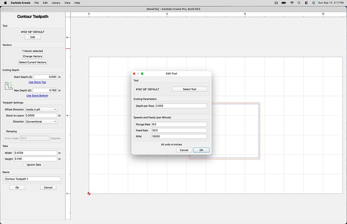Open the Edit menu in menu bar
The height and width of the screenshot is (224, 347).
(x=45, y=3)
